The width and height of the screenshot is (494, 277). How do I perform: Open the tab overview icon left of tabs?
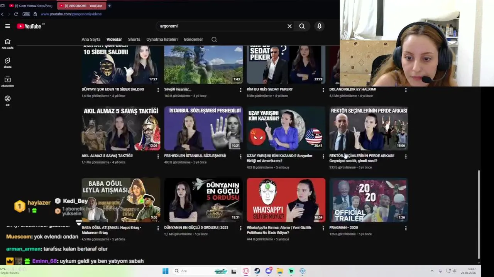(x=2, y=6)
